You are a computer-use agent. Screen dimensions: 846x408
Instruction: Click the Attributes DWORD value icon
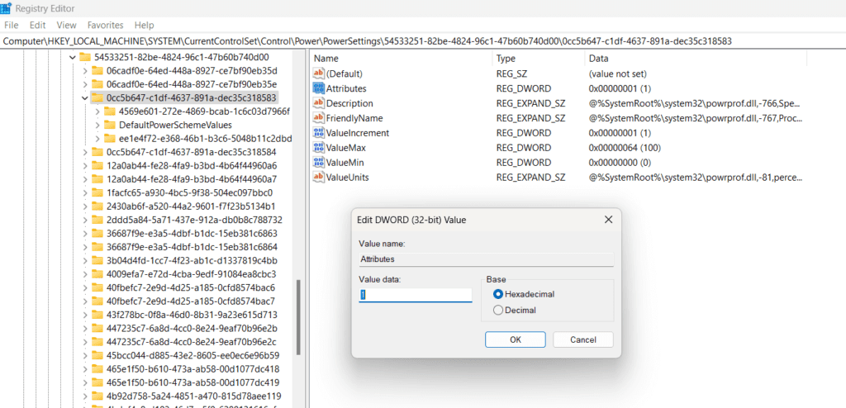tap(318, 88)
